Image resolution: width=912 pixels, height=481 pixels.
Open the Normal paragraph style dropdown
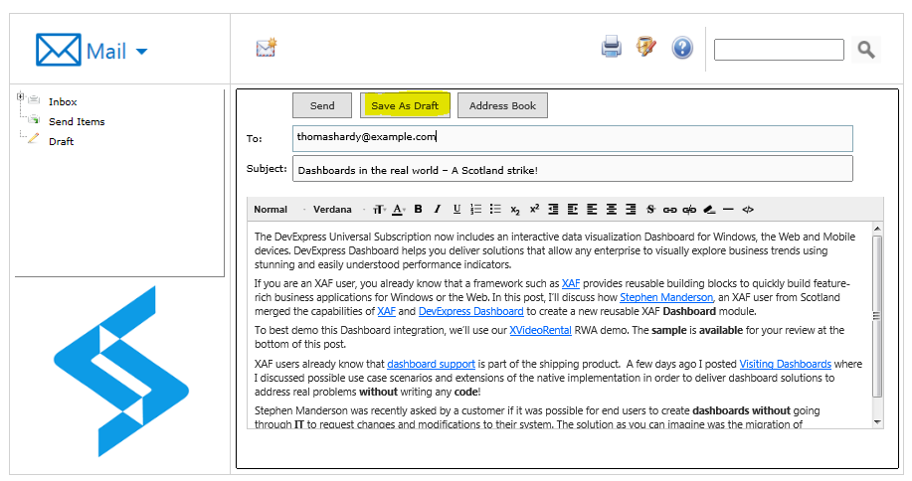pyautogui.click(x=279, y=210)
